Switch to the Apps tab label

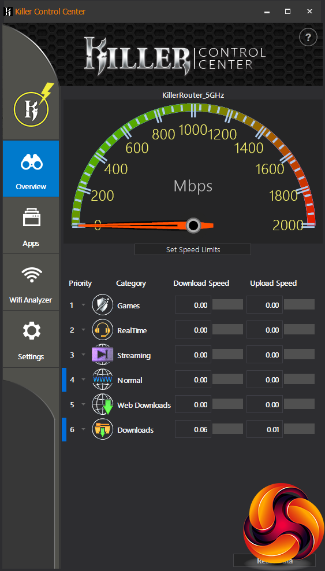[x=31, y=244]
